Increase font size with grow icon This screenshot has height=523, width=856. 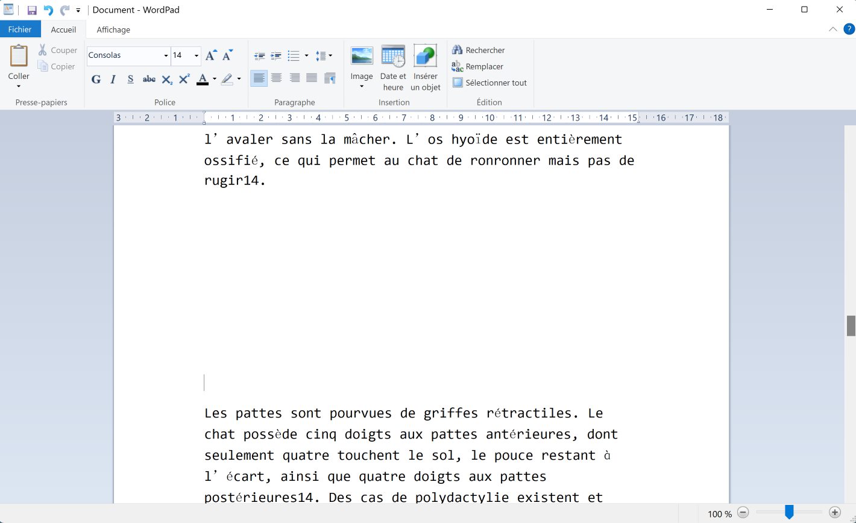(210, 55)
